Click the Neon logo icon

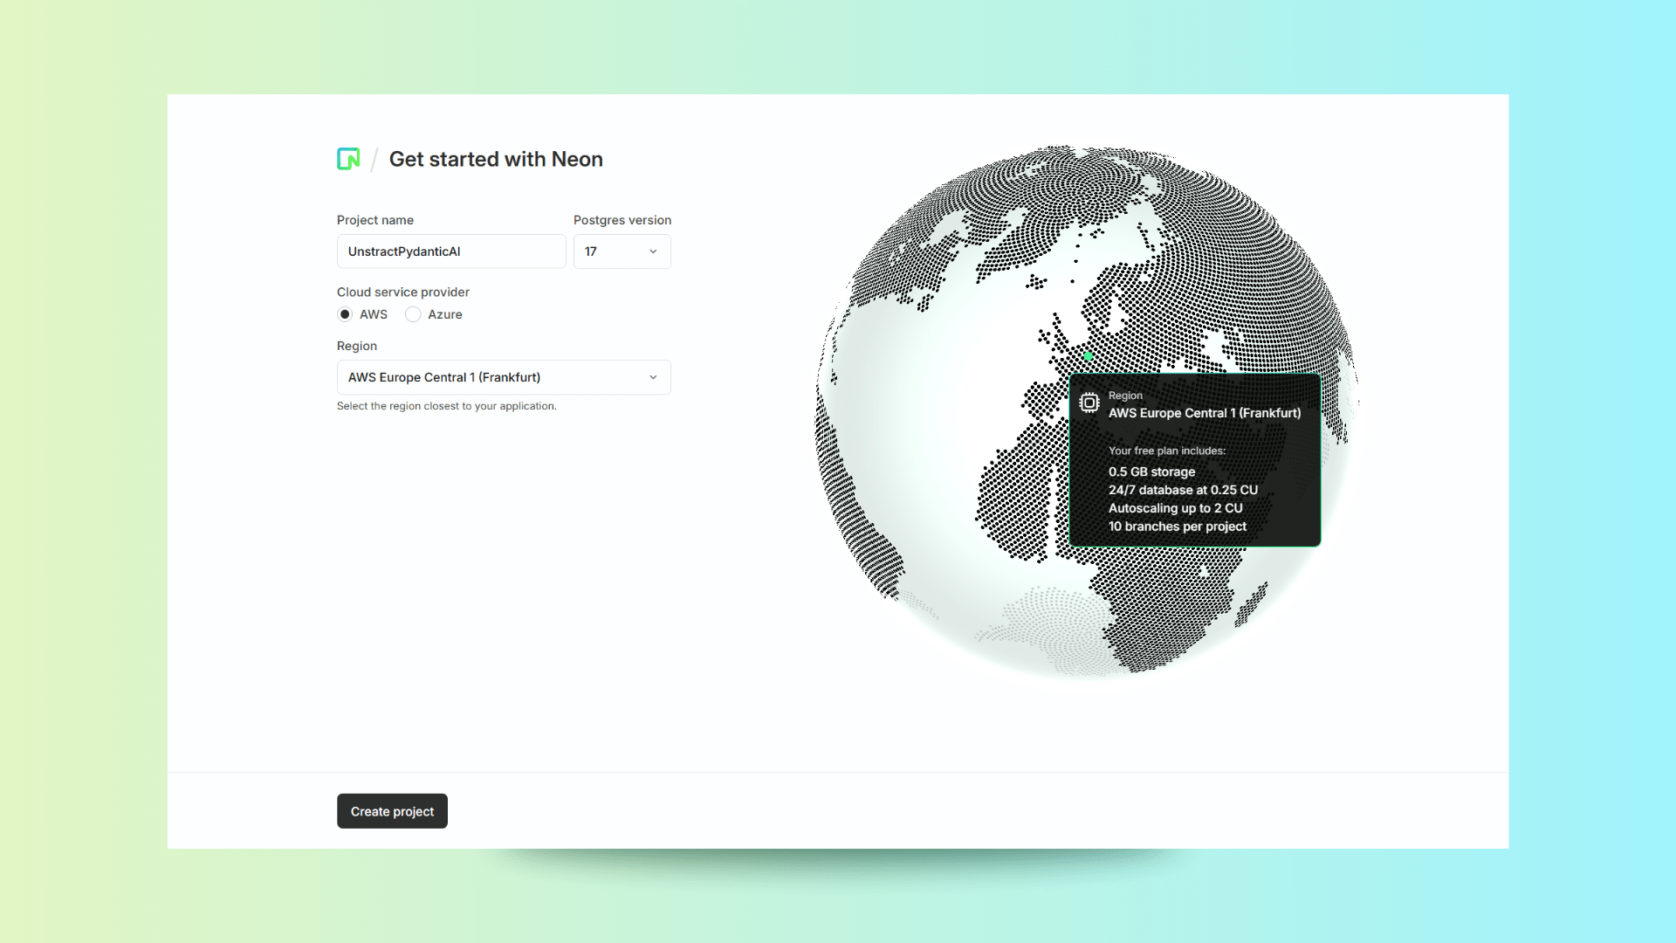[x=348, y=159]
